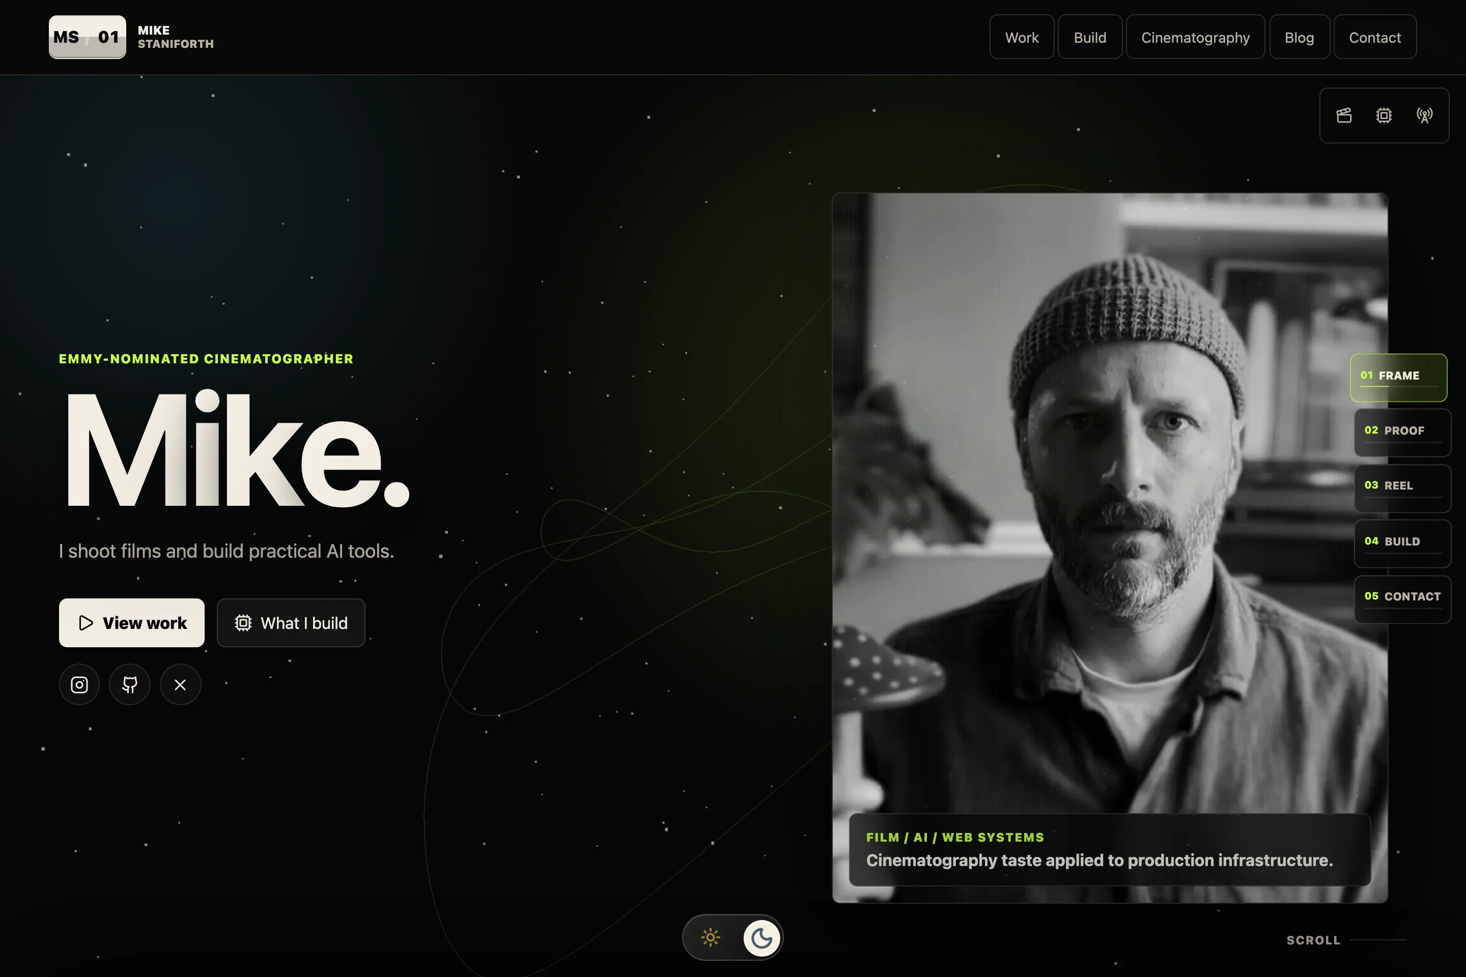Click 'I shoot films and build practical AI tools.'
This screenshot has width=1466, height=977.
[226, 551]
